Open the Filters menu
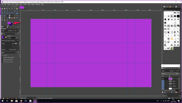 33,4
